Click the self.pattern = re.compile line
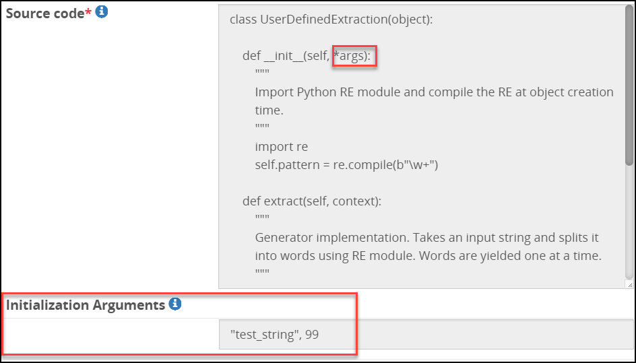The image size is (636, 363). (x=346, y=165)
